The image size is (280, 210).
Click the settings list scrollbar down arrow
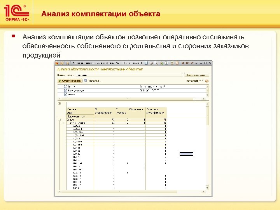207,95
